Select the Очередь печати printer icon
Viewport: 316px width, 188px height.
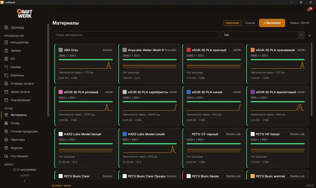6,83
